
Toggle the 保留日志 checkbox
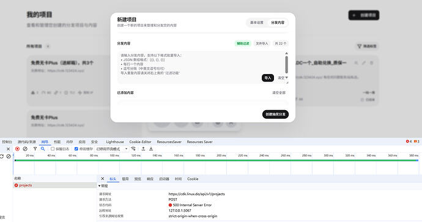[x=53, y=149]
